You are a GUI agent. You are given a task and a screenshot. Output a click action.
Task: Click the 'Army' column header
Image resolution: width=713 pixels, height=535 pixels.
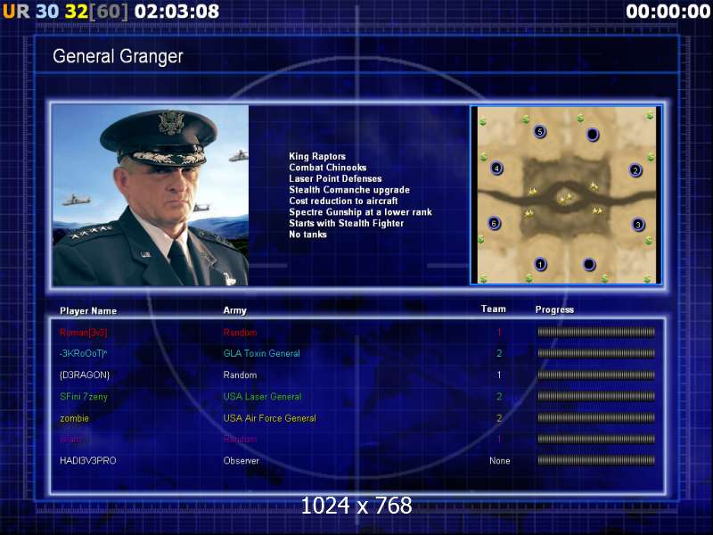(234, 310)
